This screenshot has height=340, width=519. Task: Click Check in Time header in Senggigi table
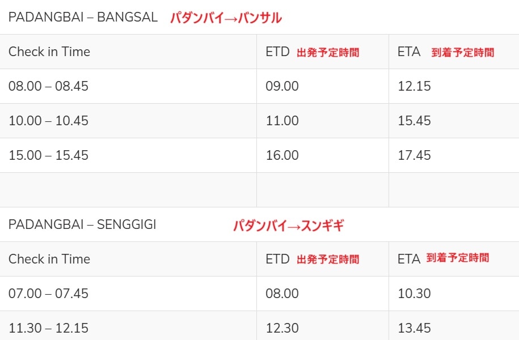pos(49,259)
